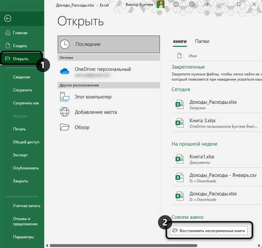The image size is (262, 248).
Task: Click Восстановить несохраненные книги button
Action: [209, 231]
